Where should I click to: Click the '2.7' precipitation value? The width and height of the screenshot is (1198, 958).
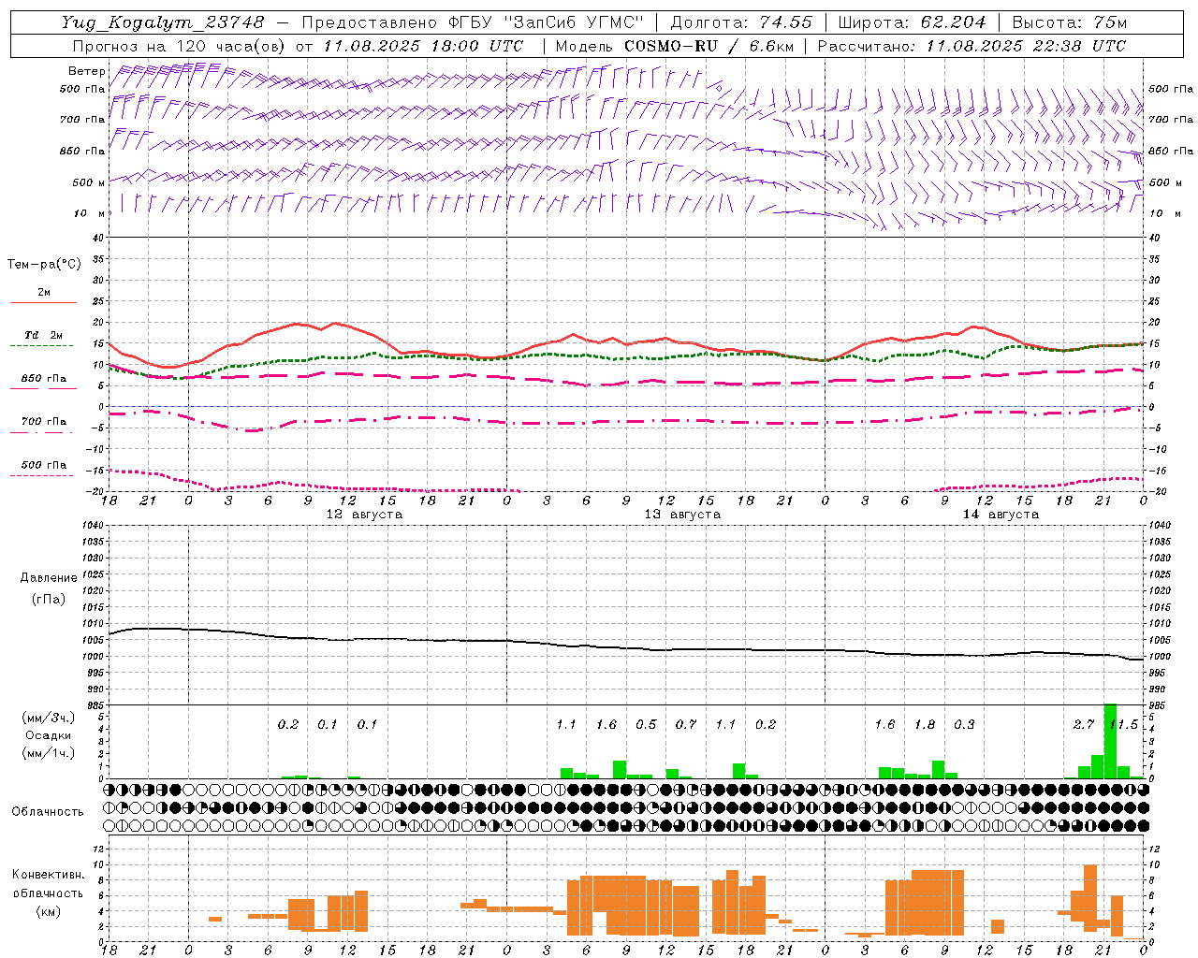click(x=1084, y=725)
